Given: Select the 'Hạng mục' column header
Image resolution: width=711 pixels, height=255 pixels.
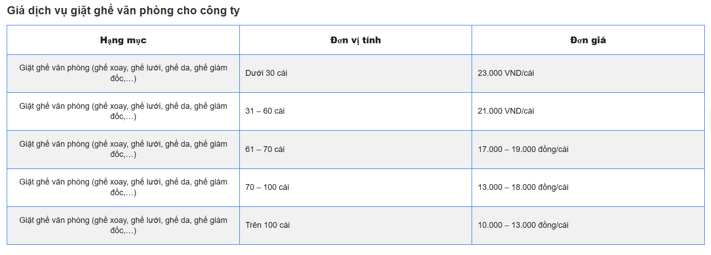Looking at the screenshot, I should [x=123, y=40].
